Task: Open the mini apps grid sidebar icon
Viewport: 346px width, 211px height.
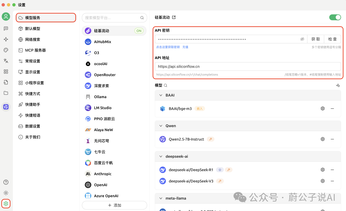Action: click(6, 72)
